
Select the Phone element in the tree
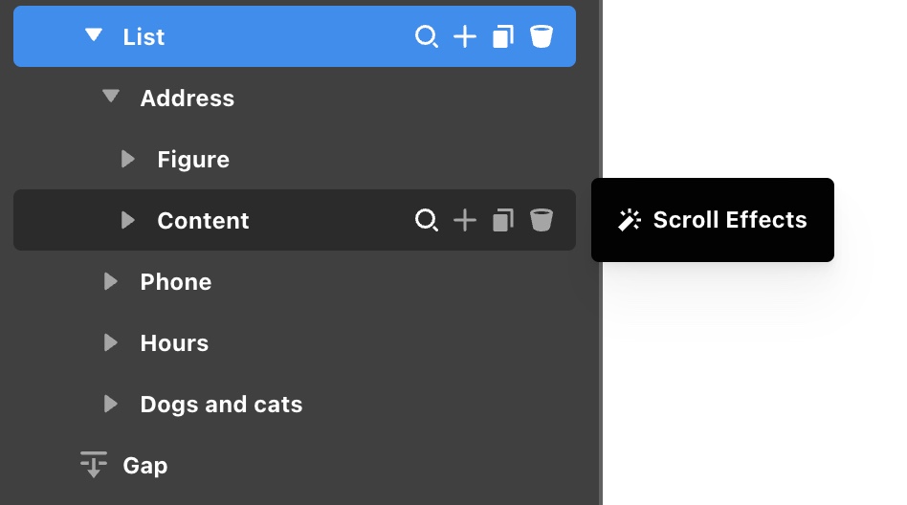point(176,282)
